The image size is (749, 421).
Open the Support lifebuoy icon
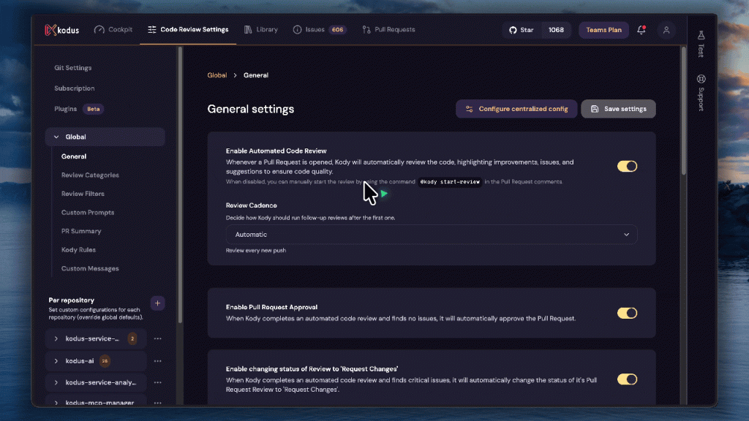pyautogui.click(x=701, y=79)
